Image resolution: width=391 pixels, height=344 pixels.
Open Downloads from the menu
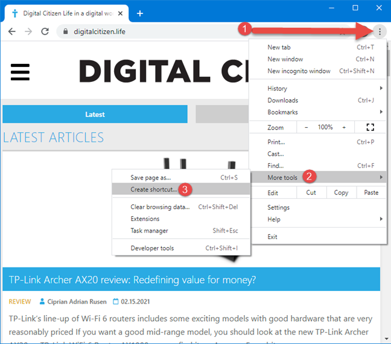pyautogui.click(x=318, y=101)
